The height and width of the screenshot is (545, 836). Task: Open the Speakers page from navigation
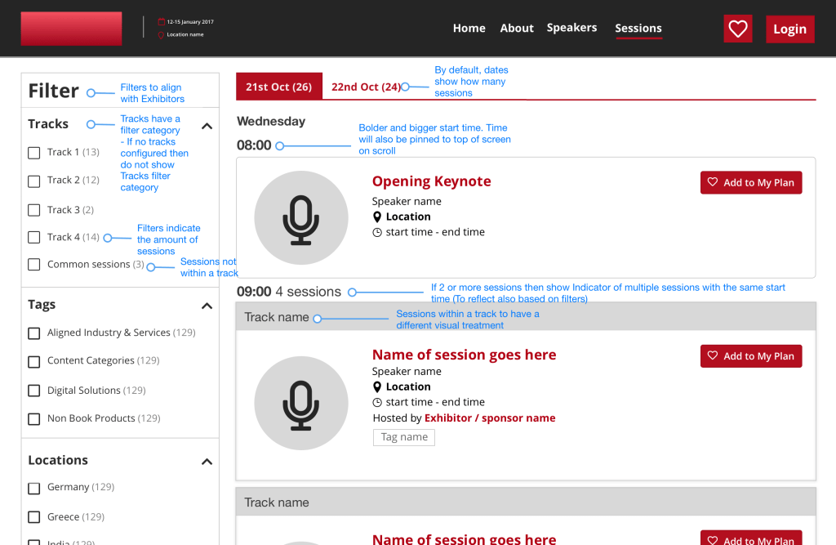571,28
